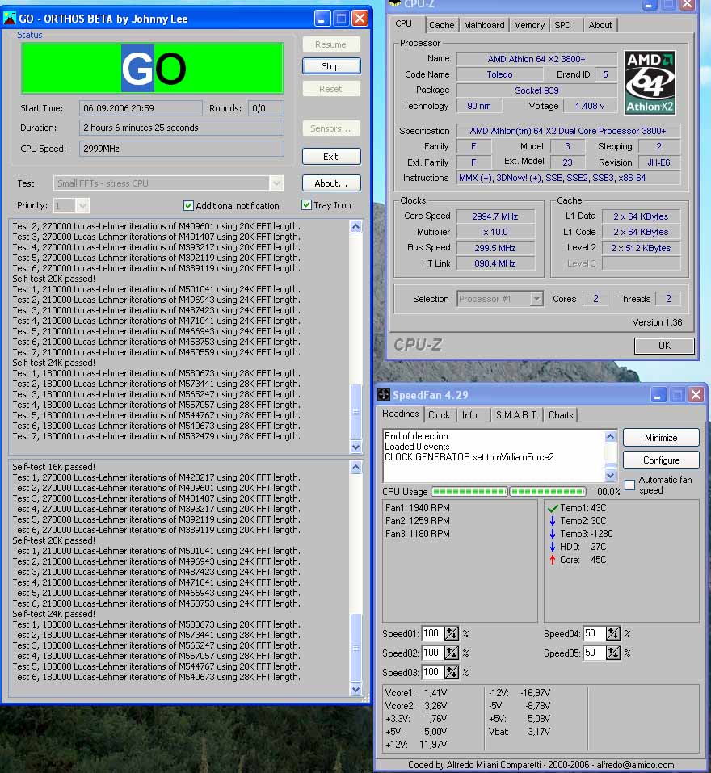This screenshot has height=773, width=711.
Task: Click the Start Time field
Action: 141,108
